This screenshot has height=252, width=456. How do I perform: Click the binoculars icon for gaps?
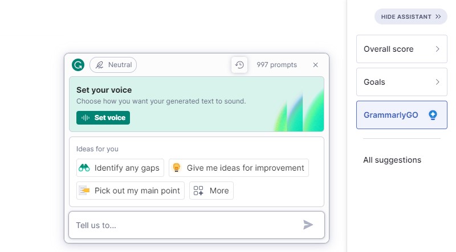84,168
